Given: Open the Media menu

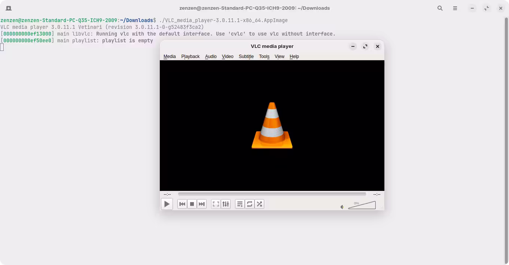Looking at the screenshot, I should pos(170,57).
